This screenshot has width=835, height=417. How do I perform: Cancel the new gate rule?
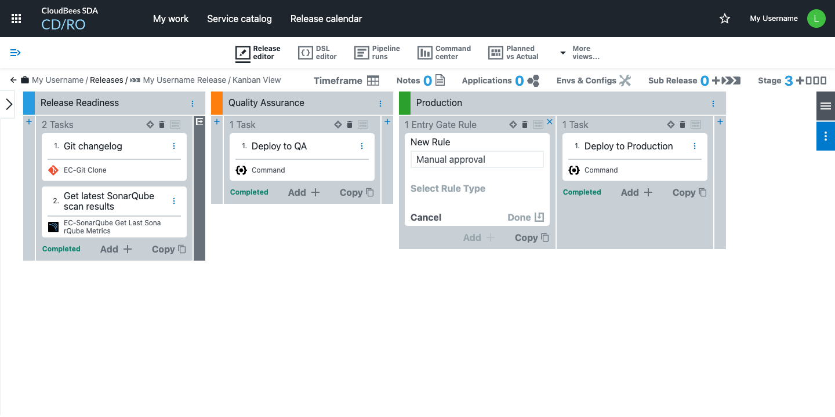[x=426, y=217]
